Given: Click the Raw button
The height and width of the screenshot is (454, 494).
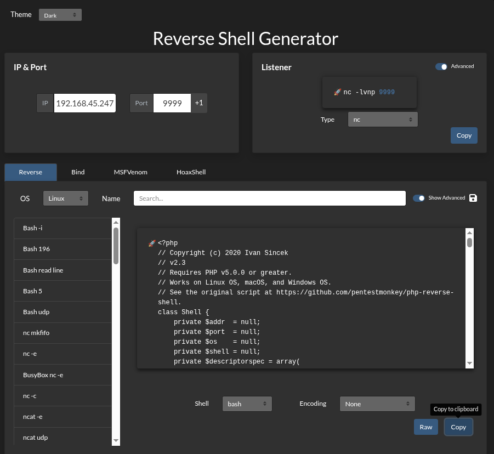Looking at the screenshot, I should (425, 427).
